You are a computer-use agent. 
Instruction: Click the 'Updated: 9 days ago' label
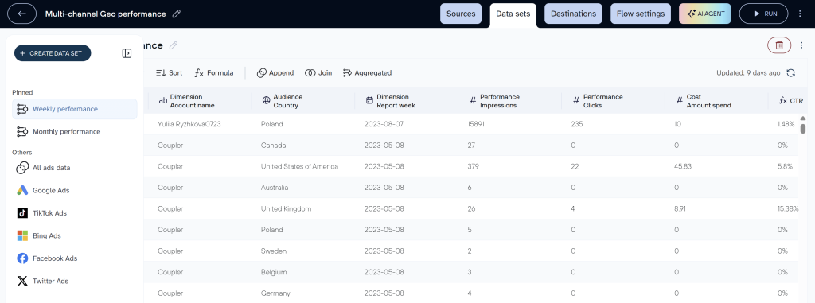click(x=748, y=72)
